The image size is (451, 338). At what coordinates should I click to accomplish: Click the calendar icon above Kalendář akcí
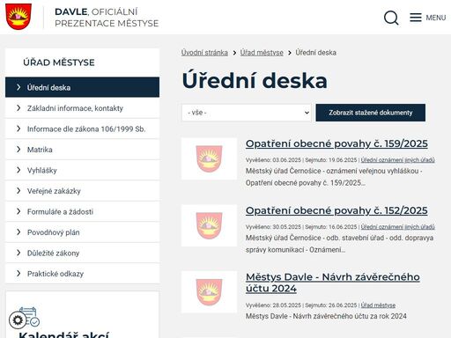pyautogui.click(x=29, y=316)
